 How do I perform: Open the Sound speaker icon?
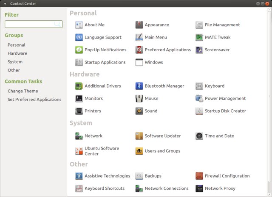(139, 111)
